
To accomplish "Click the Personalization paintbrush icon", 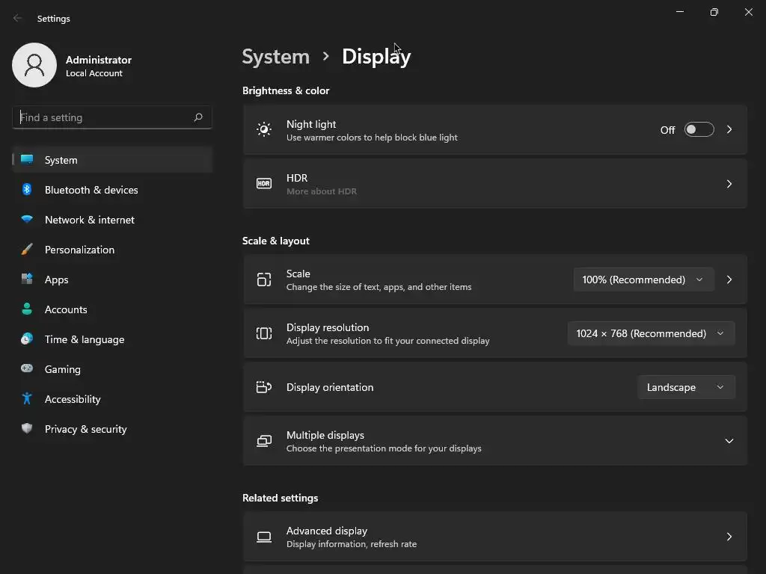I will pyautogui.click(x=27, y=250).
